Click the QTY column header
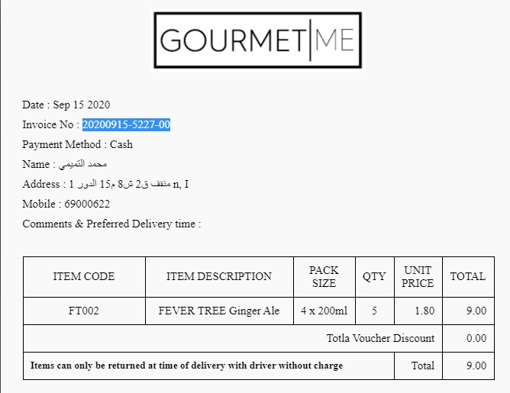The height and width of the screenshot is (393, 510). point(374,276)
